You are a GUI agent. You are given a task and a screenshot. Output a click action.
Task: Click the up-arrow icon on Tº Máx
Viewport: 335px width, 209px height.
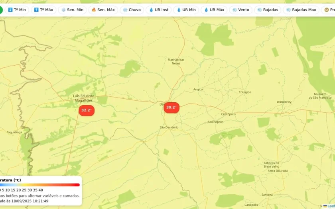point(36,10)
